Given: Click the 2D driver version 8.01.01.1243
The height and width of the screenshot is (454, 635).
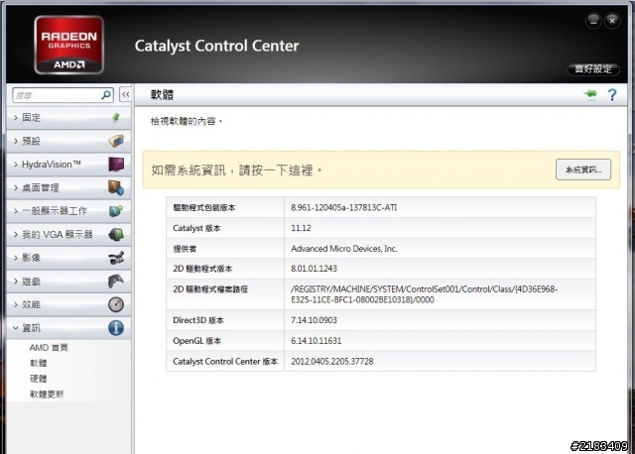Looking at the screenshot, I should [314, 269].
